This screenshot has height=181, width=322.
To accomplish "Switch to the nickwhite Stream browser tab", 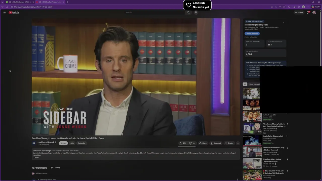I will (x=20, y=2).
